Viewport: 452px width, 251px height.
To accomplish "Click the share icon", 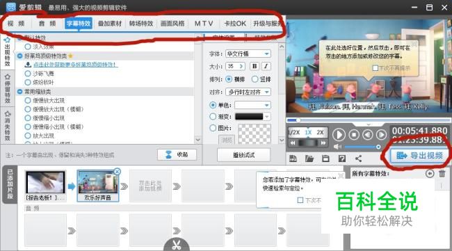I will click(x=358, y=159).
